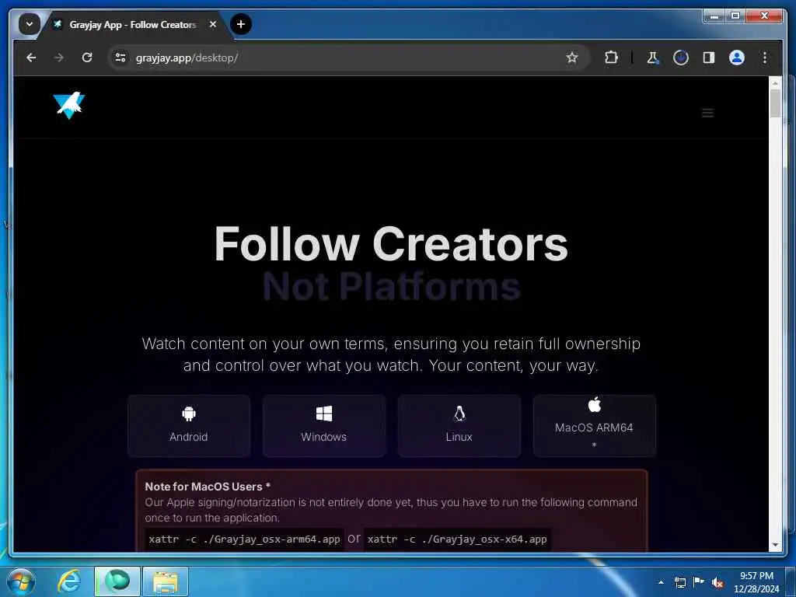Click the address bar URL
The height and width of the screenshot is (597, 796).
click(187, 58)
